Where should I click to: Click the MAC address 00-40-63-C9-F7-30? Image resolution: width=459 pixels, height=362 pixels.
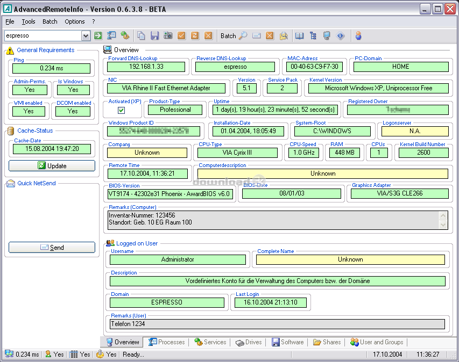tap(314, 67)
